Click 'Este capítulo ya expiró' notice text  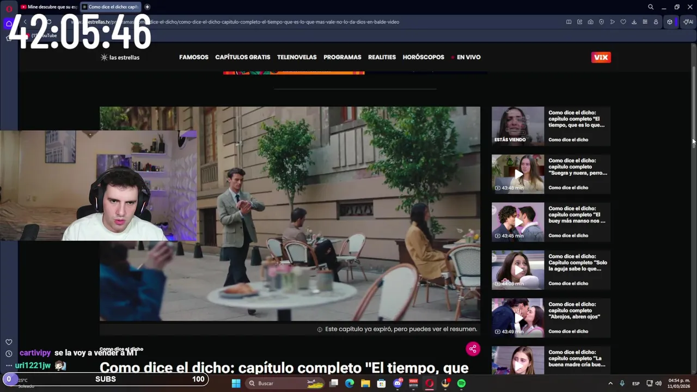point(401,329)
